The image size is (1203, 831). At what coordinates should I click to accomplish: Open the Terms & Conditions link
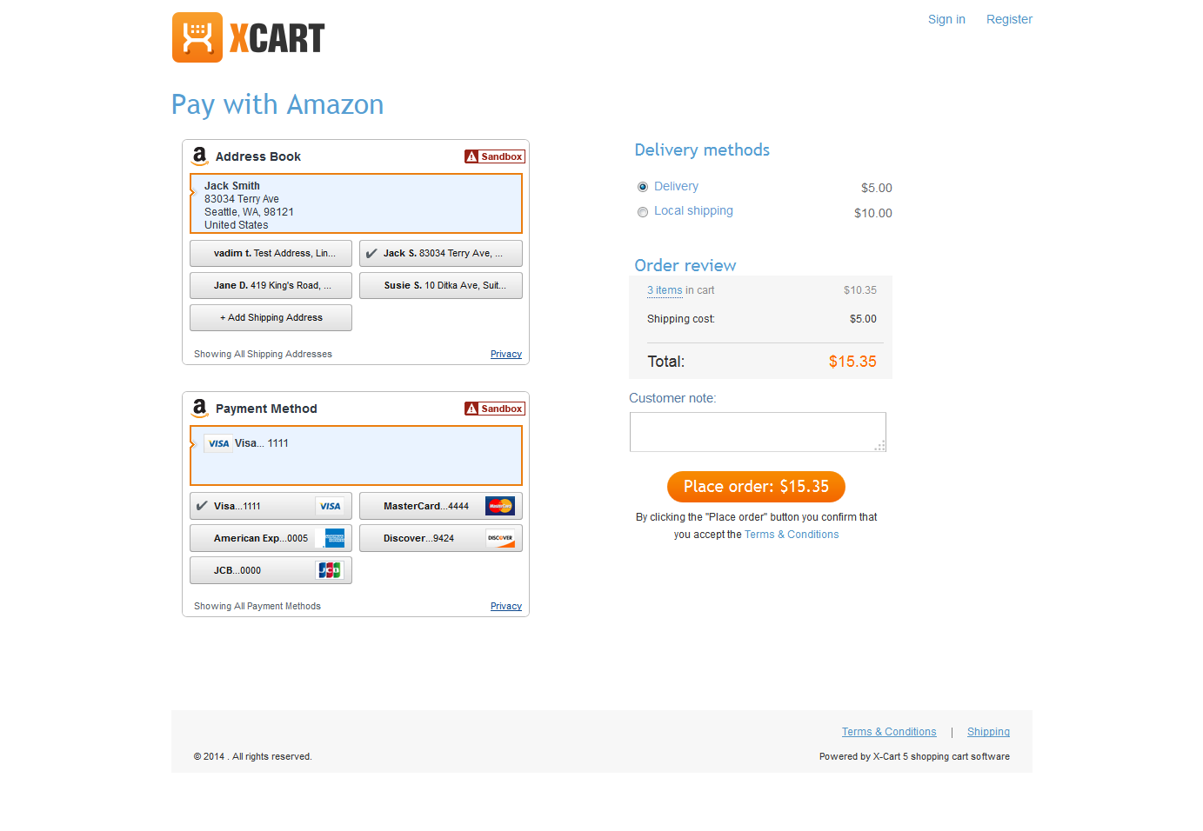[791, 534]
